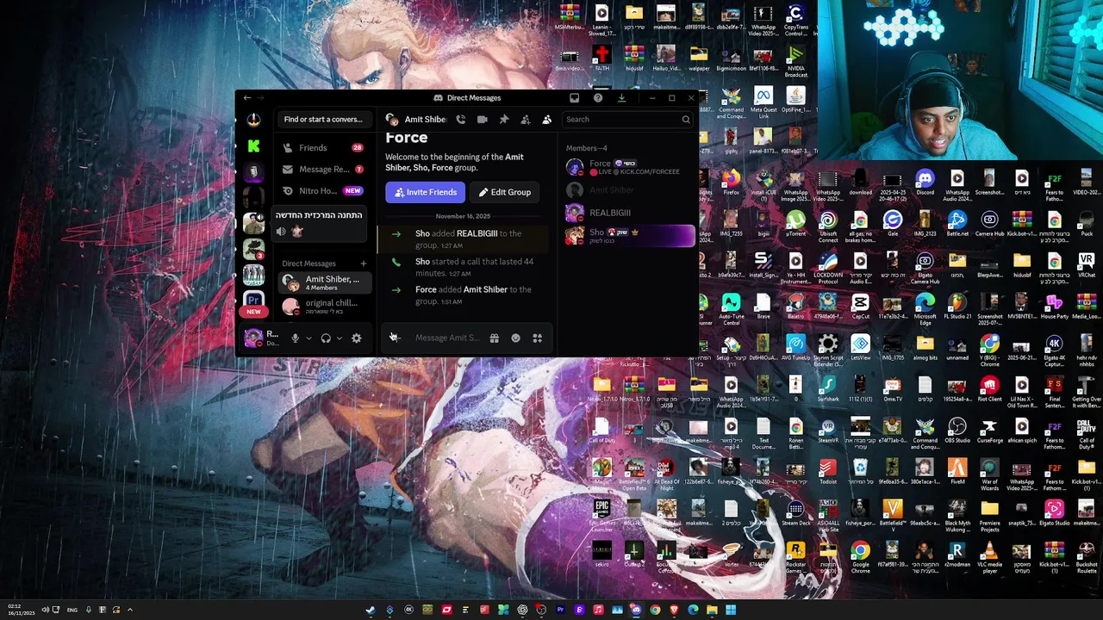Screen dimensions: 1103x620
Task: Deafen headphones in Discord user panel
Action: pyautogui.click(x=326, y=338)
